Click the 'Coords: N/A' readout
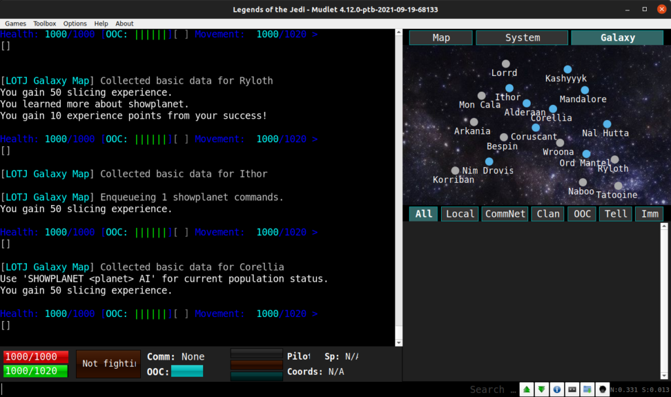The height and width of the screenshot is (397, 671). pyautogui.click(x=315, y=371)
